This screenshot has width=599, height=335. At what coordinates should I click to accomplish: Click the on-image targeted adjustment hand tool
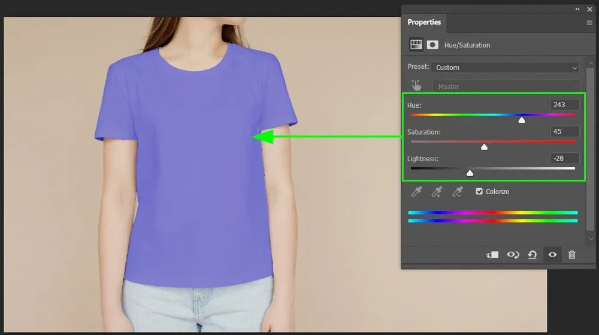416,86
